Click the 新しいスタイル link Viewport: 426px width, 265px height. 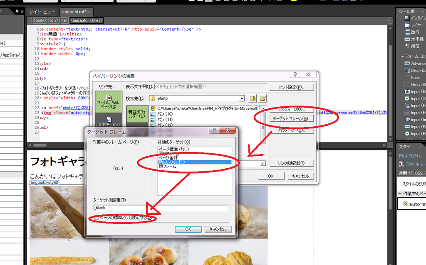(412, 156)
